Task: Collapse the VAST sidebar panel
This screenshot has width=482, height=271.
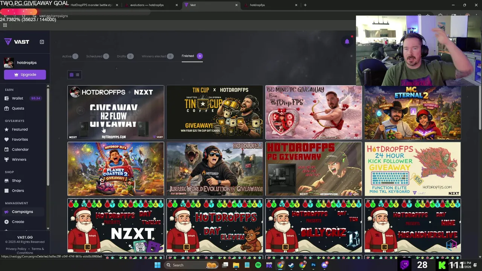Action: (x=42, y=42)
